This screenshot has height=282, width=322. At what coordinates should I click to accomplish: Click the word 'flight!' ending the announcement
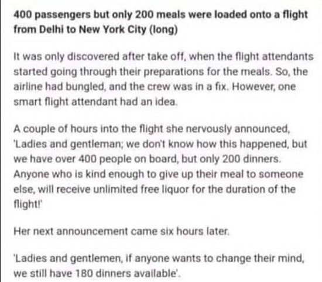[28, 204]
